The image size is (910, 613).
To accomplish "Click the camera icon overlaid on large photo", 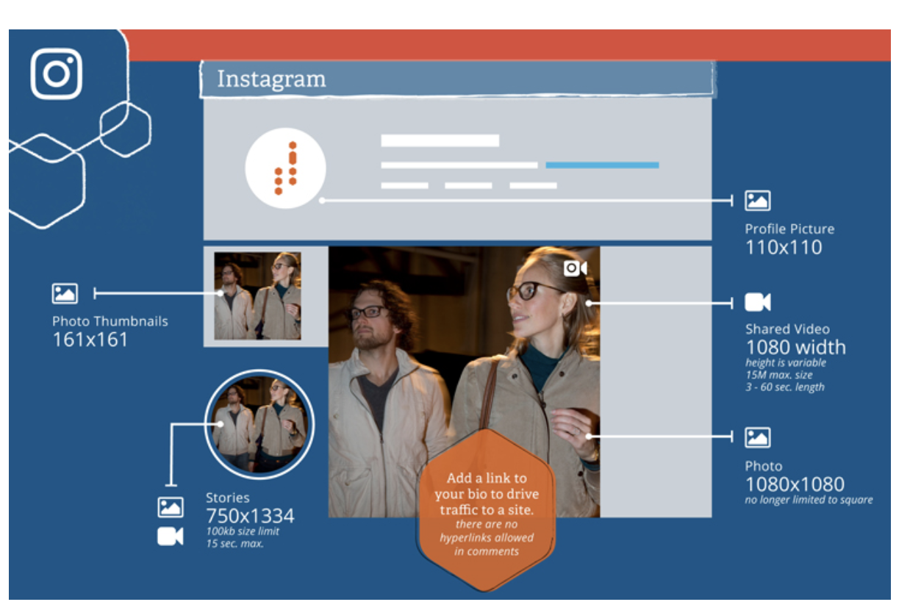I will tap(576, 268).
